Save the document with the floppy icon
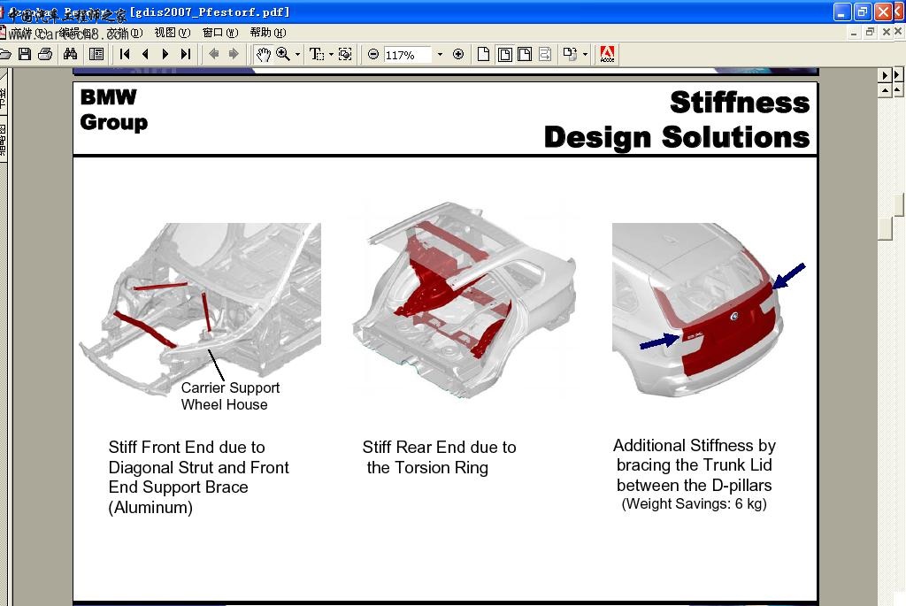 click(24, 54)
